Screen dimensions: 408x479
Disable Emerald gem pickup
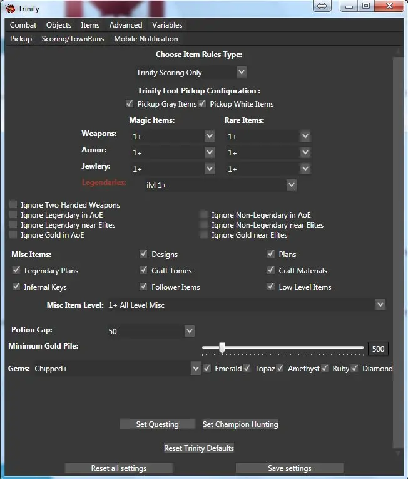(207, 369)
